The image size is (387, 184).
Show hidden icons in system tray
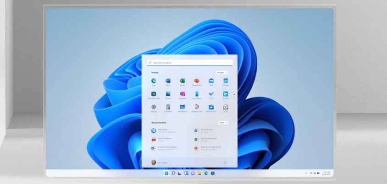click(x=306, y=173)
